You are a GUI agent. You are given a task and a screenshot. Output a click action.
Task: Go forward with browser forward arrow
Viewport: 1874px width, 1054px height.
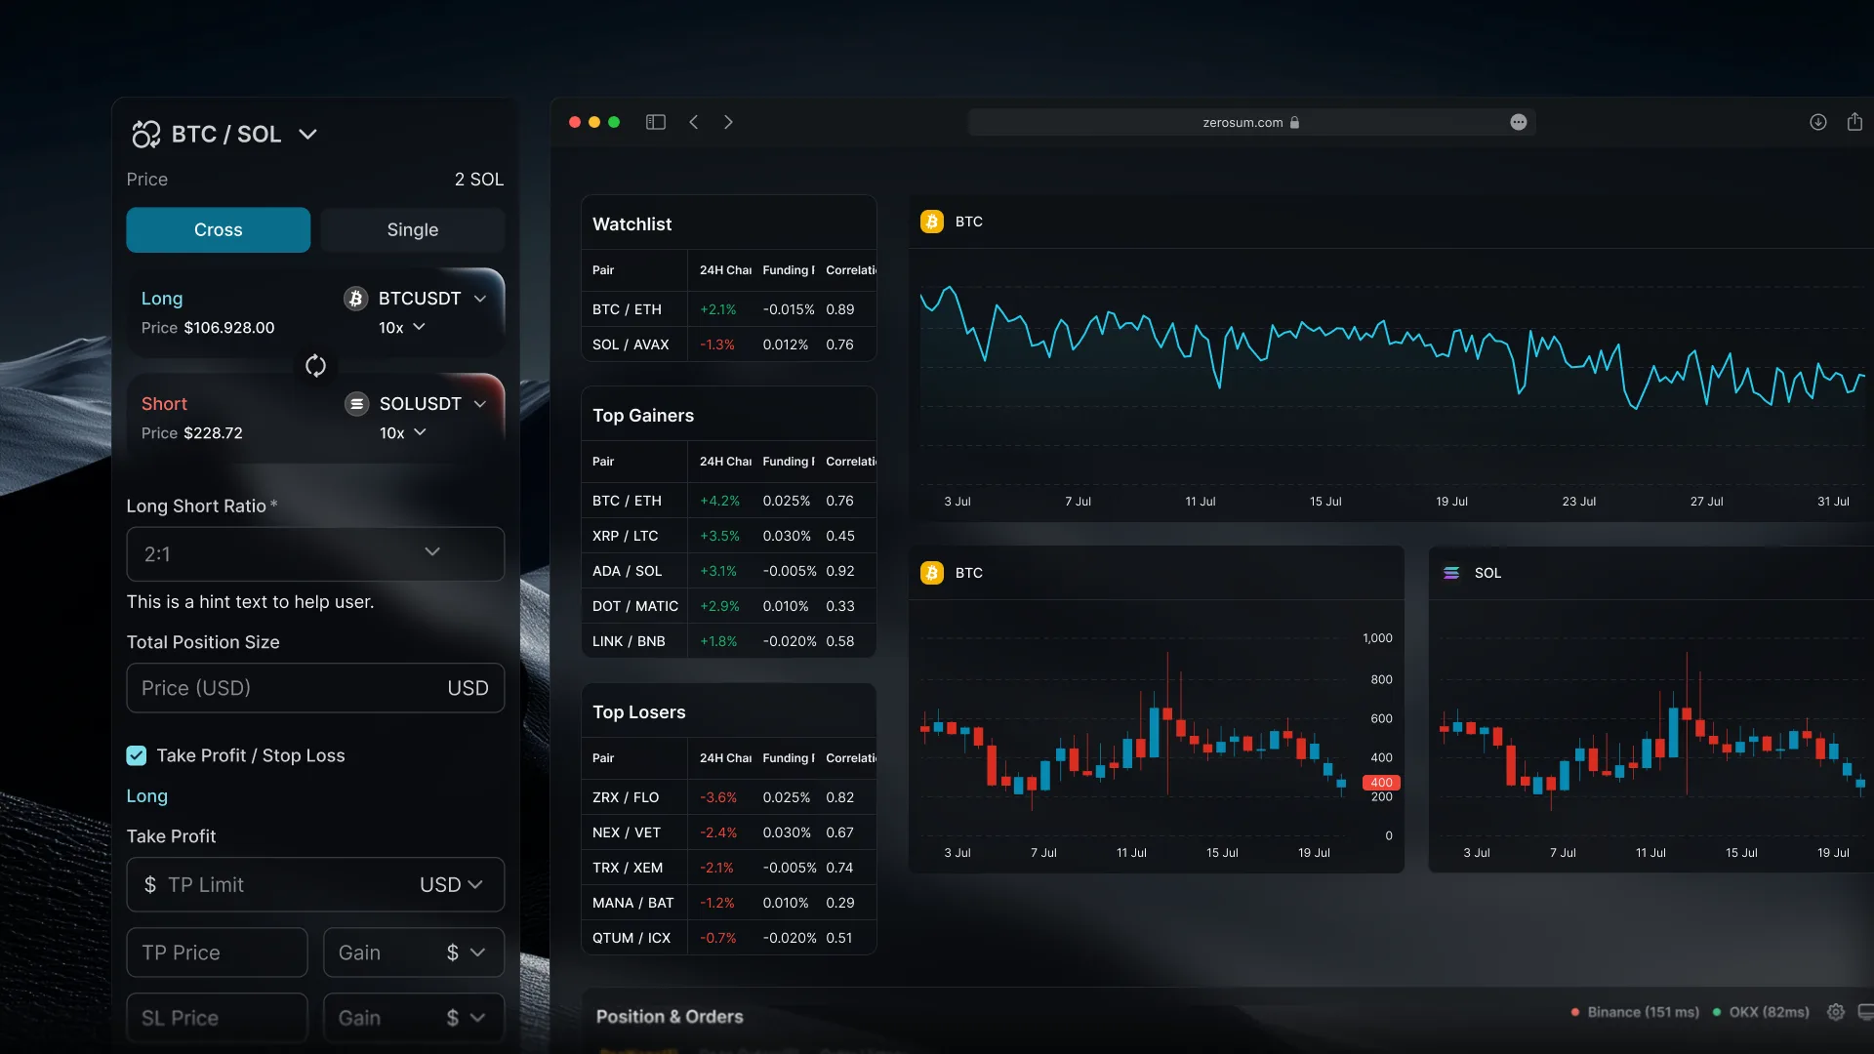pyautogui.click(x=728, y=122)
